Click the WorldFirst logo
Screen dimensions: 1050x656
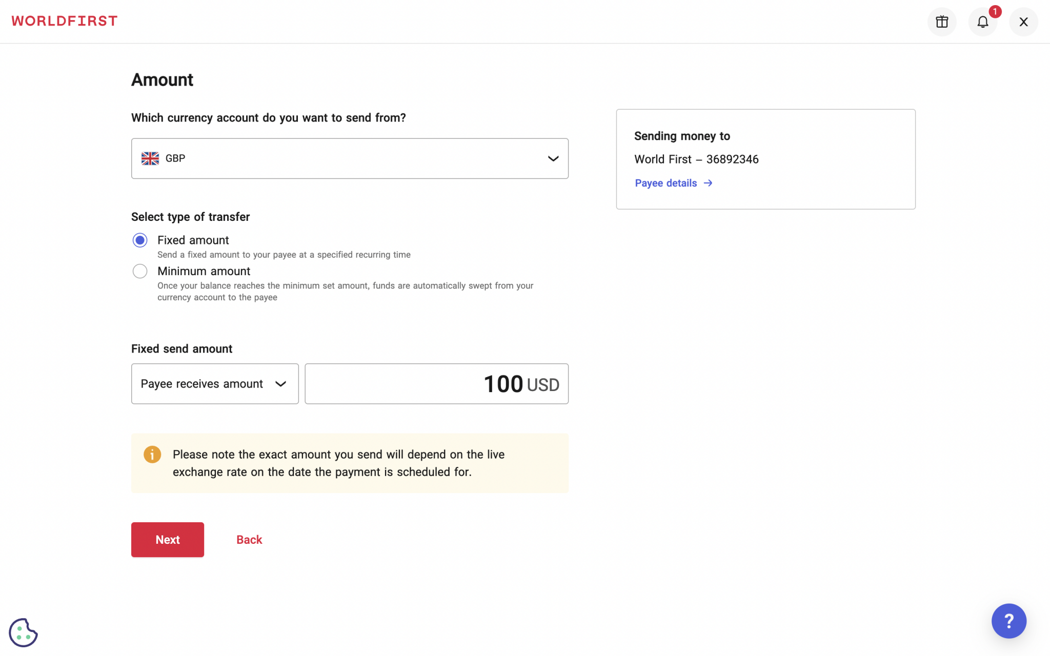(x=65, y=20)
